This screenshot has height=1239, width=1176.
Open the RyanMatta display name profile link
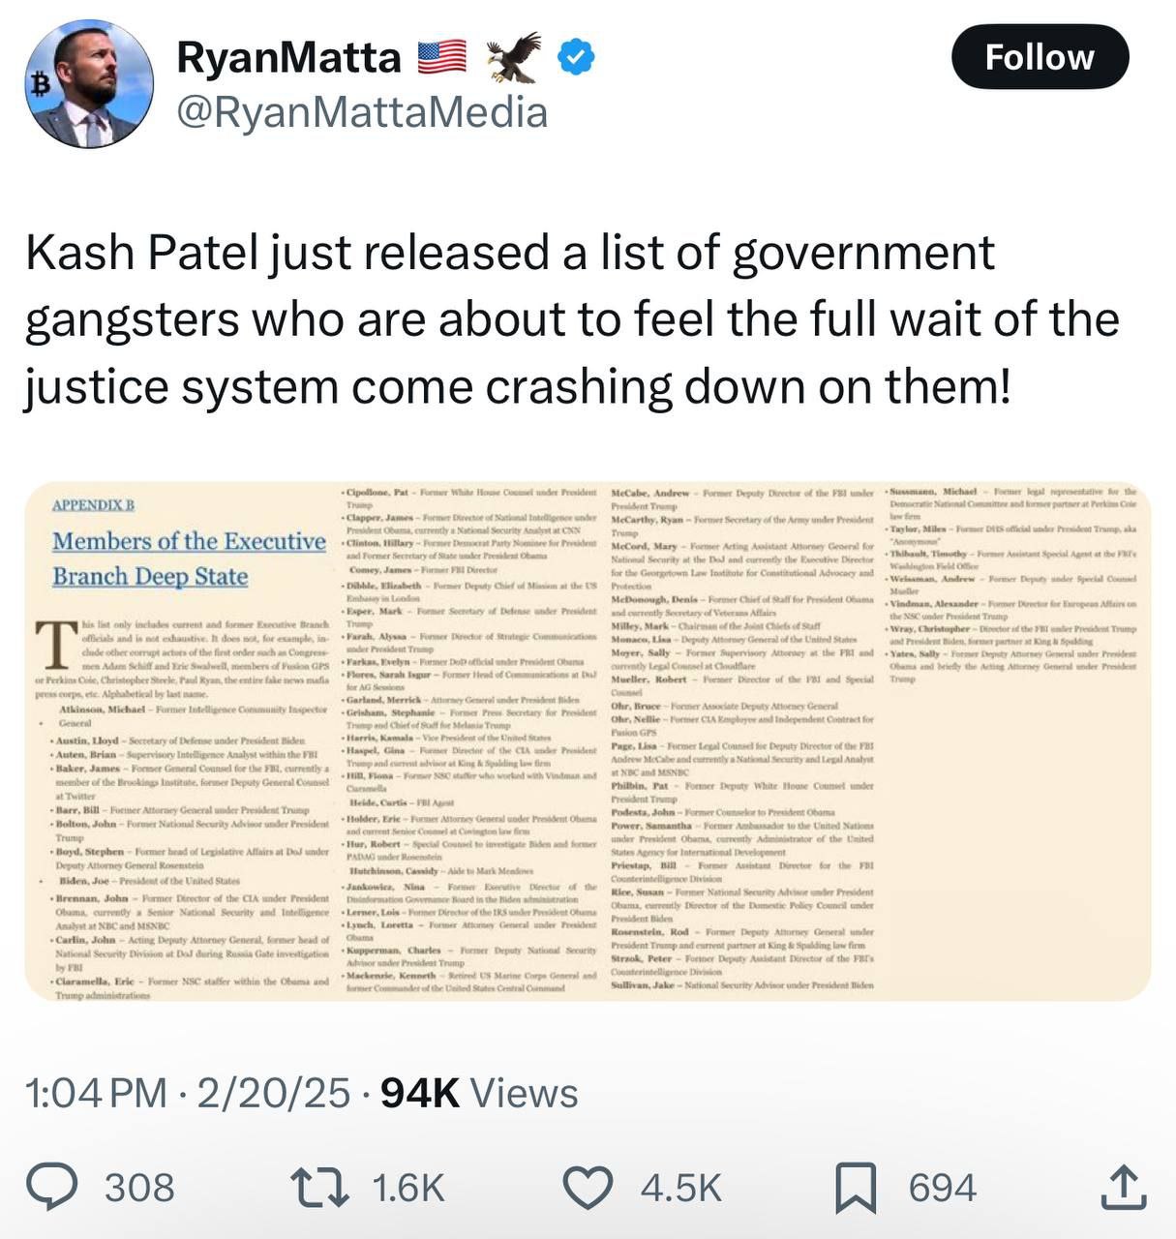[x=288, y=58]
